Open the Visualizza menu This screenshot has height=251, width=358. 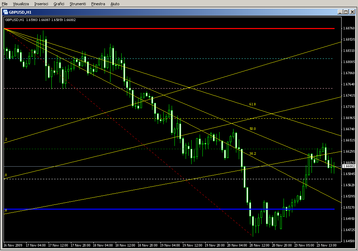pos(21,4)
